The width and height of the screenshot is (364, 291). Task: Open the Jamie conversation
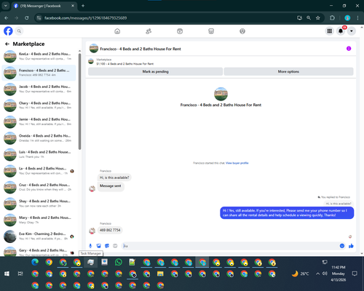[39, 121]
